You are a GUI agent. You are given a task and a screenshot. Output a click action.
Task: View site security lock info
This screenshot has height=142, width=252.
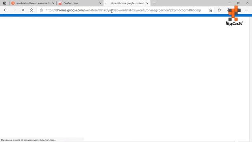(41, 10)
